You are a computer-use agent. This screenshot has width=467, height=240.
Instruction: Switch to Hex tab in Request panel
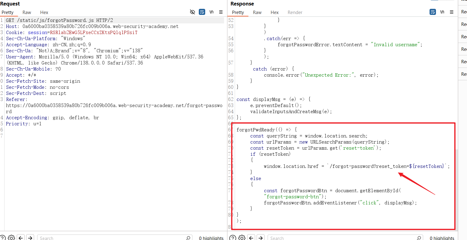click(x=44, y=12)
